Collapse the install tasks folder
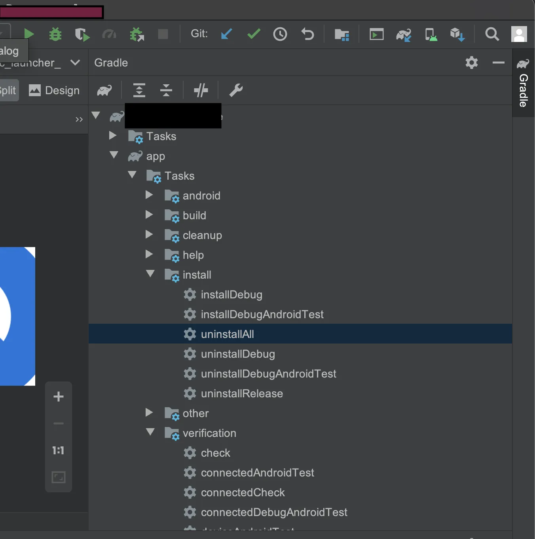This screenshot has width=535, height=539. (x=150, y=274)
